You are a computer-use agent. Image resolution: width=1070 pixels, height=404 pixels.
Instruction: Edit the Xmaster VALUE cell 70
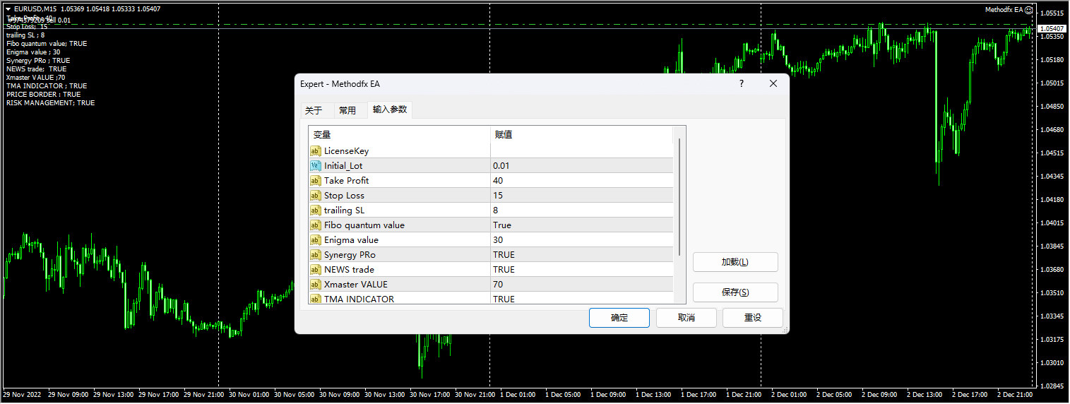[x=582, y=285]
